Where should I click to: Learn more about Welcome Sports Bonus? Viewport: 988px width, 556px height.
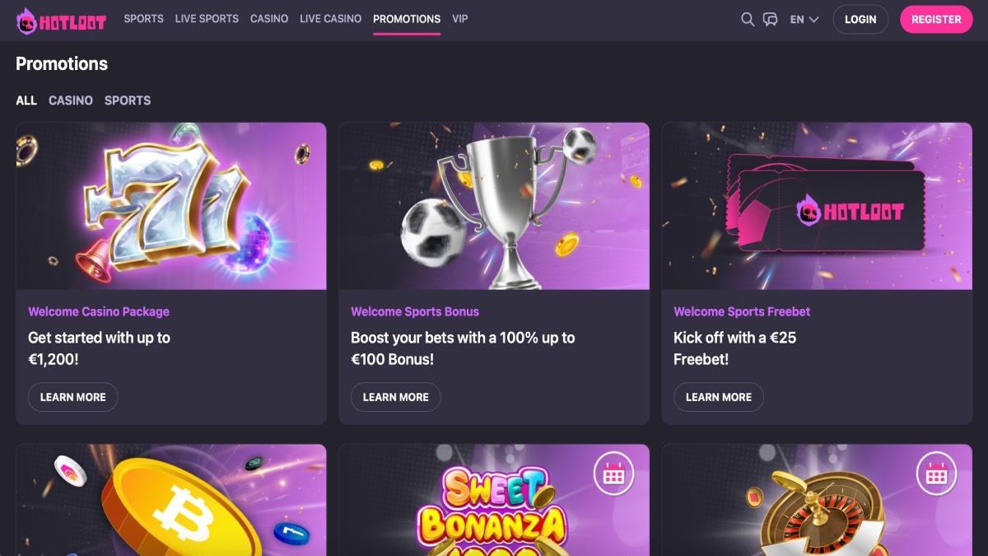point(396,397)
